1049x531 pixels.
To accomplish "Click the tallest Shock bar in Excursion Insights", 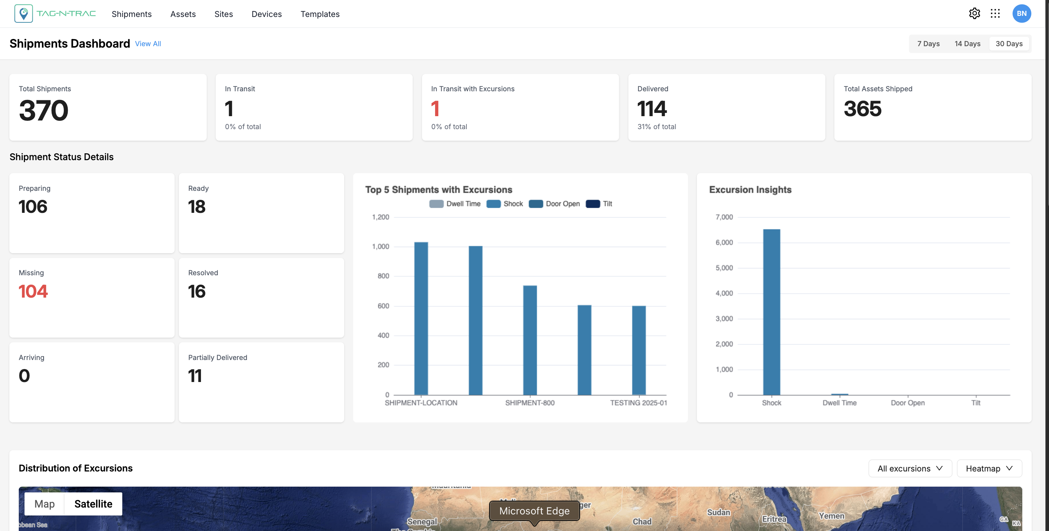I will [x=771, y=312].
